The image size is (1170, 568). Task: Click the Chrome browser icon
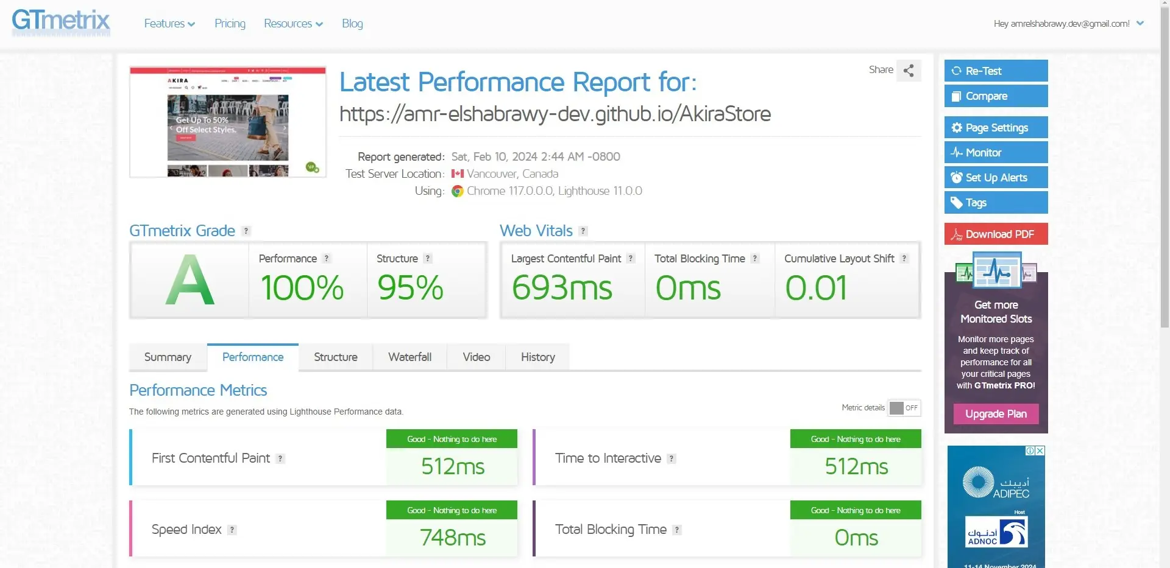(457, 191)
